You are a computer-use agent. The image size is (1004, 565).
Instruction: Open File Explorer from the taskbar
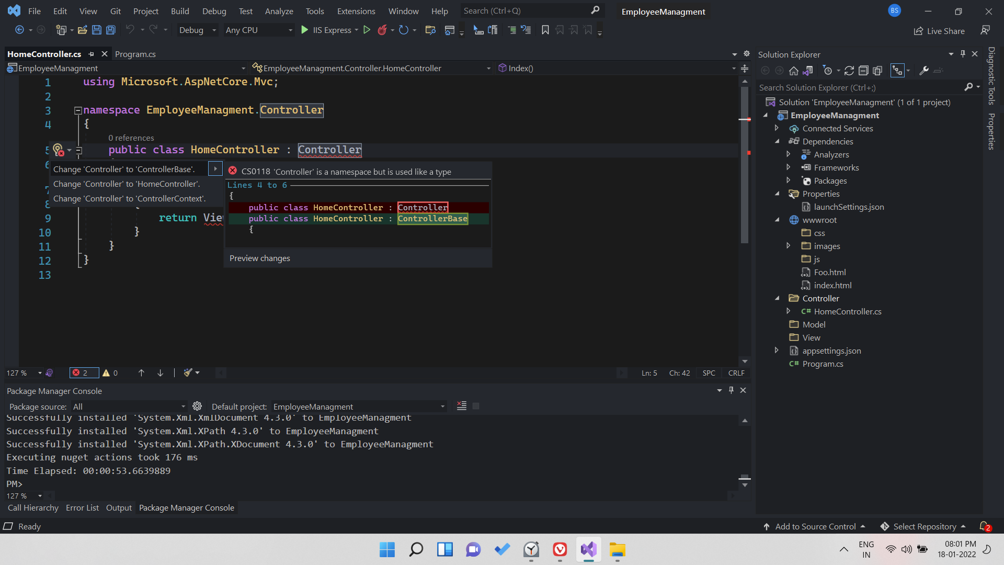[x=617, y=549]
